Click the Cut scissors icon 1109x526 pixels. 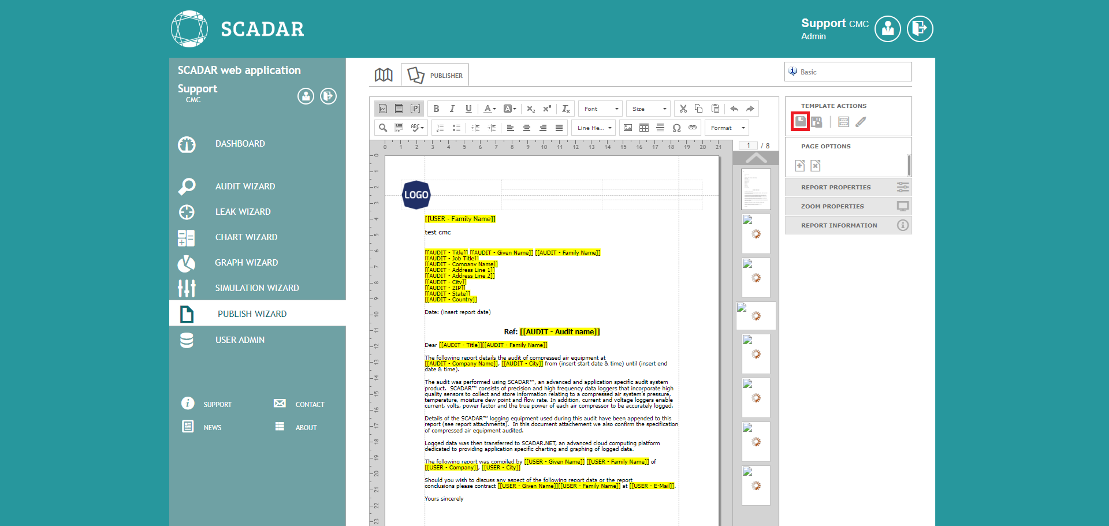[683, 109]
